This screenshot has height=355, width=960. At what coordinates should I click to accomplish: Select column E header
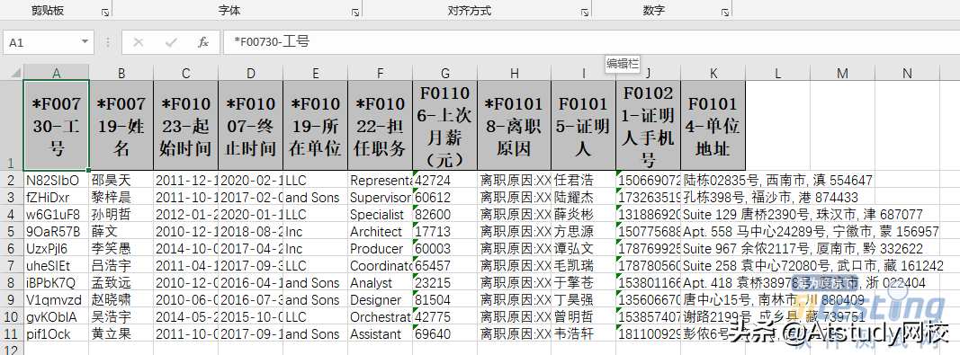click(x=316, y=73)
